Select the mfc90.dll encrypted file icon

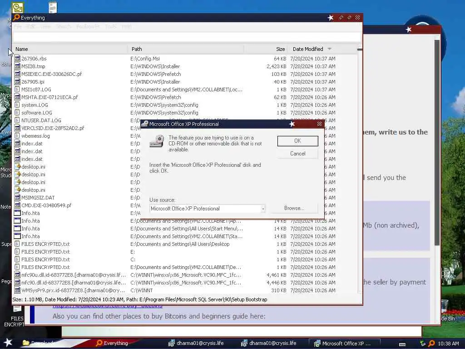(x=17, y=283)
